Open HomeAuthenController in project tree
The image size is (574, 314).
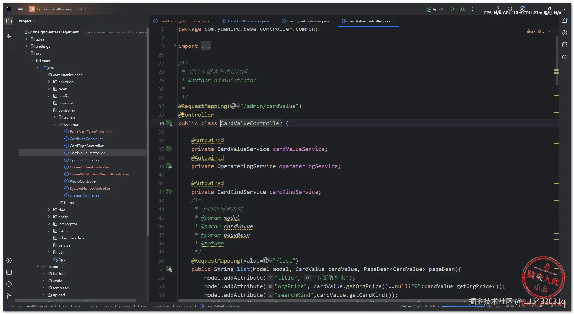pyautogui.click(x=89, y=167)
